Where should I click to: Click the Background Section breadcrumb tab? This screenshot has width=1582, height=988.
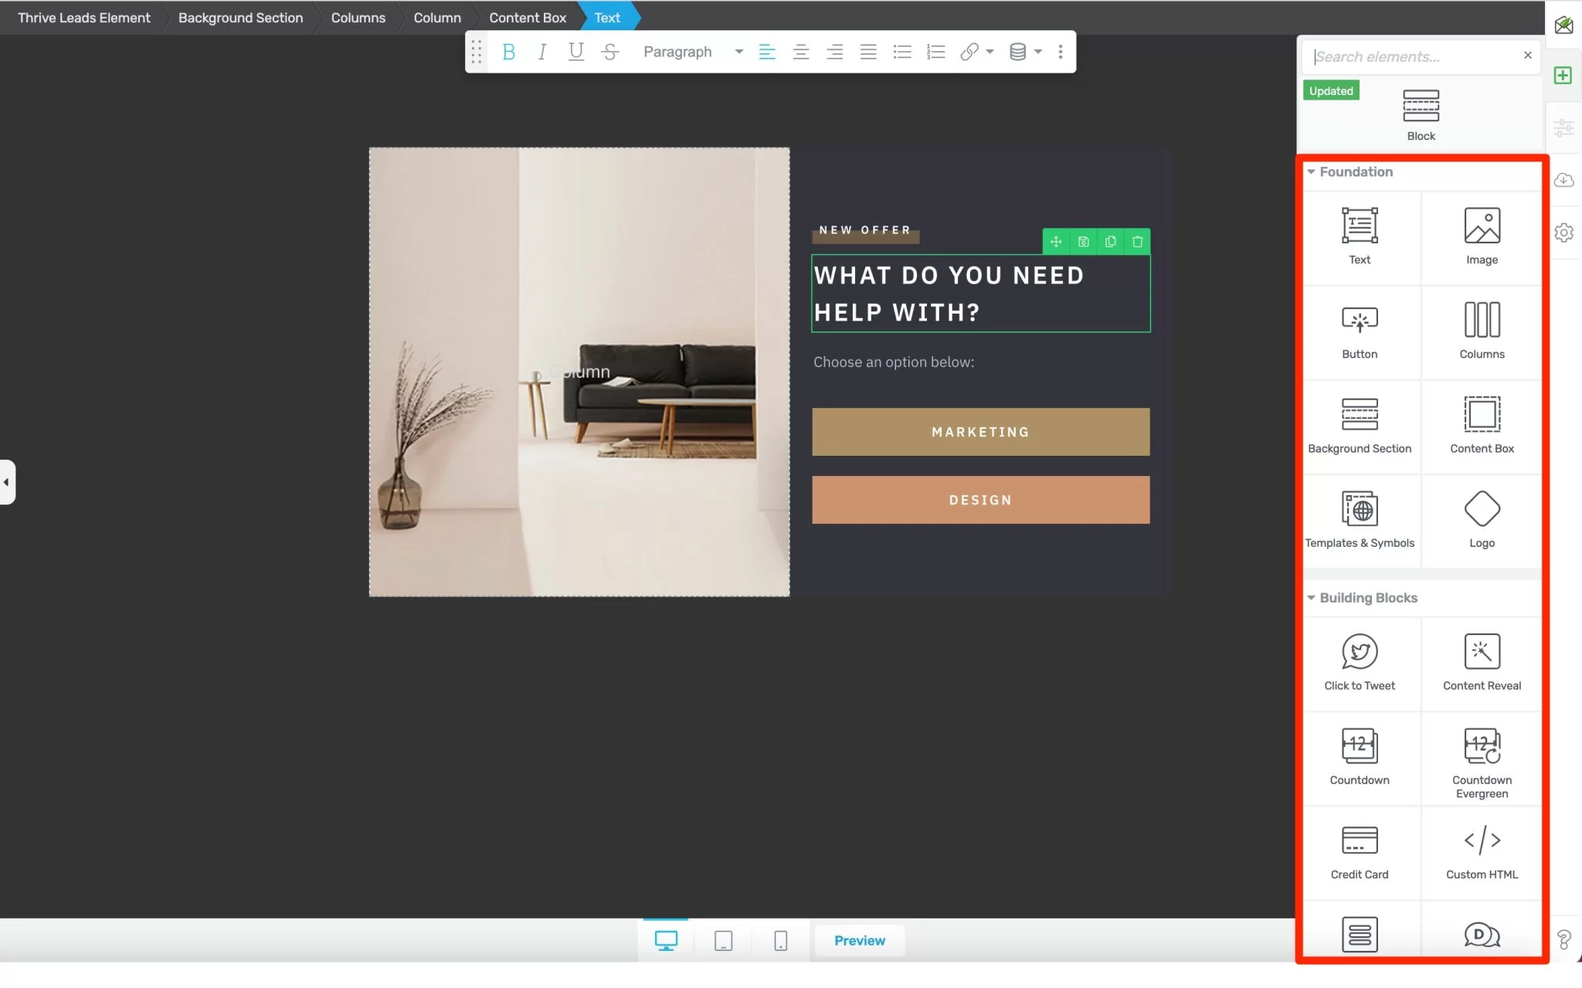240,17
